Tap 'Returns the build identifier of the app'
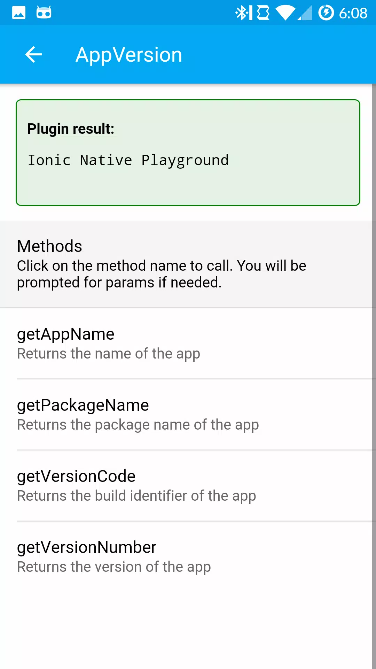Screen dimensions: 376x669 pos(136,496)
